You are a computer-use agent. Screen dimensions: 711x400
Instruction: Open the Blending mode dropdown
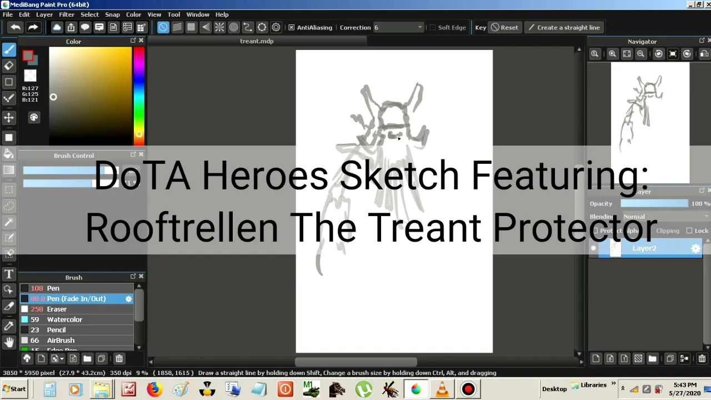point(665,217)
